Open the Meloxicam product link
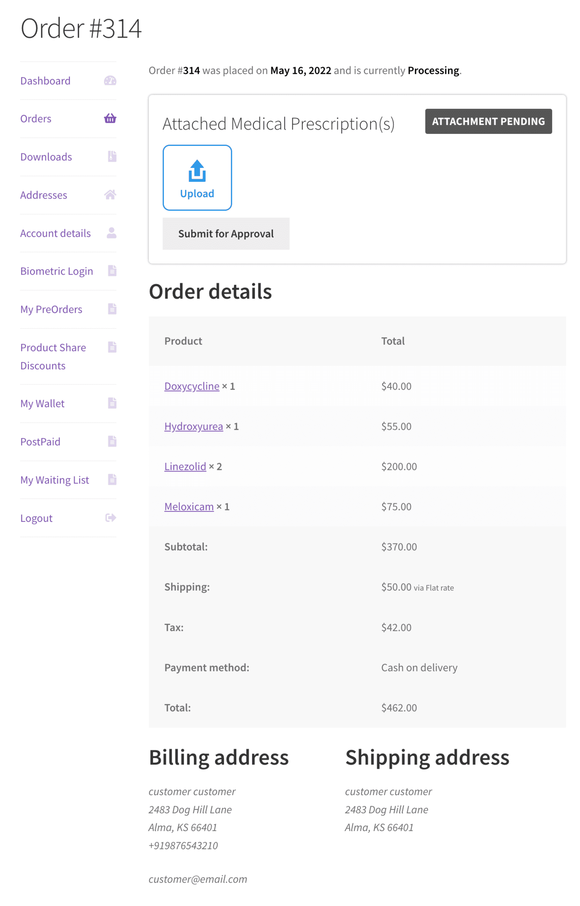The image size is (580, 906). (189, 506)
